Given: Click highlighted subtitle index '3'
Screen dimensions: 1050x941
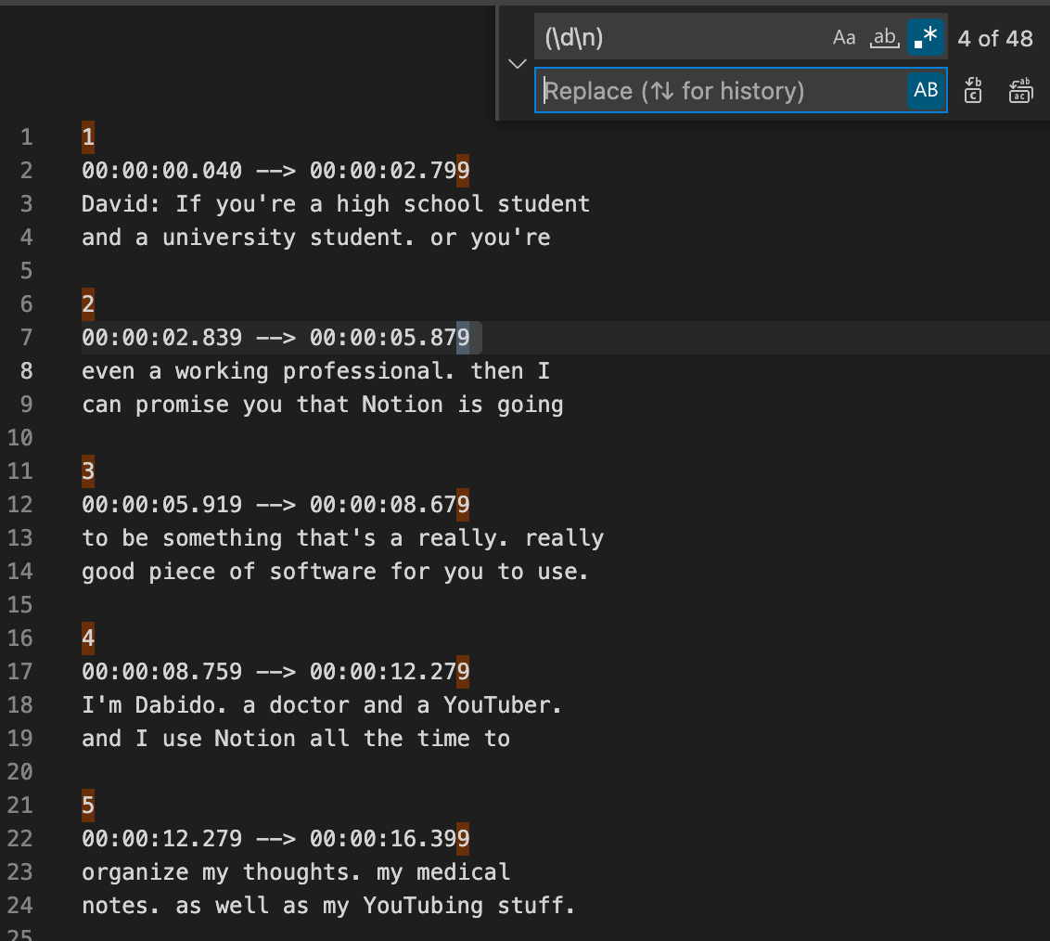Looking at the screenshot, I should pyautogui.click(x=88, y=471).
